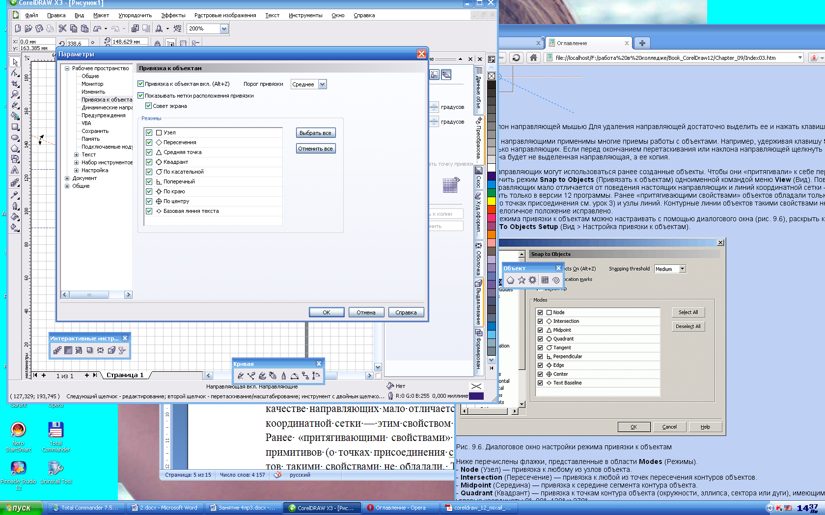Uncheck the 'Узел' snap mode
The image size is (825, 515).
coord(149,132)
